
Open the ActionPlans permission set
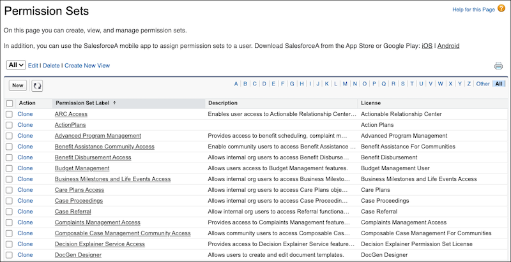[x=70, y=125]
